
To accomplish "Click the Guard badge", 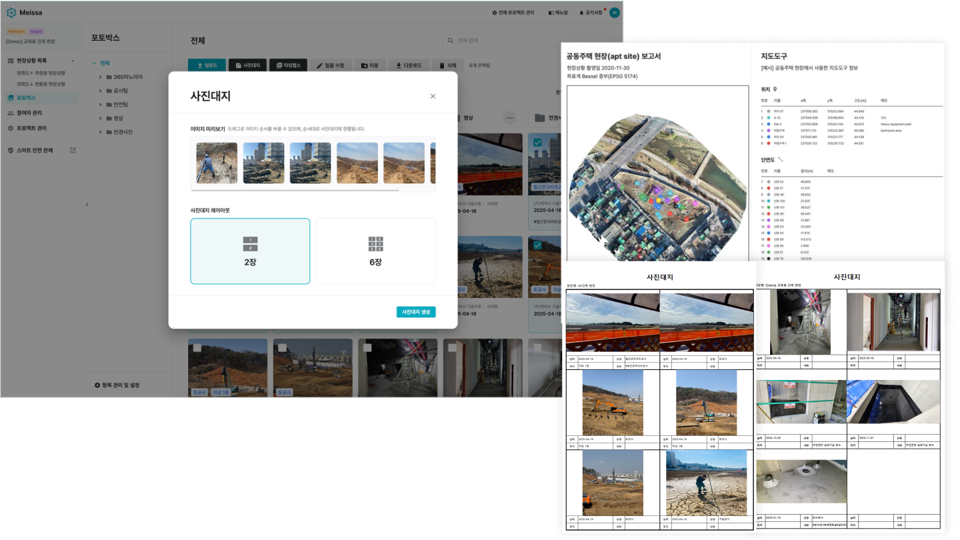I will [36, 31].
